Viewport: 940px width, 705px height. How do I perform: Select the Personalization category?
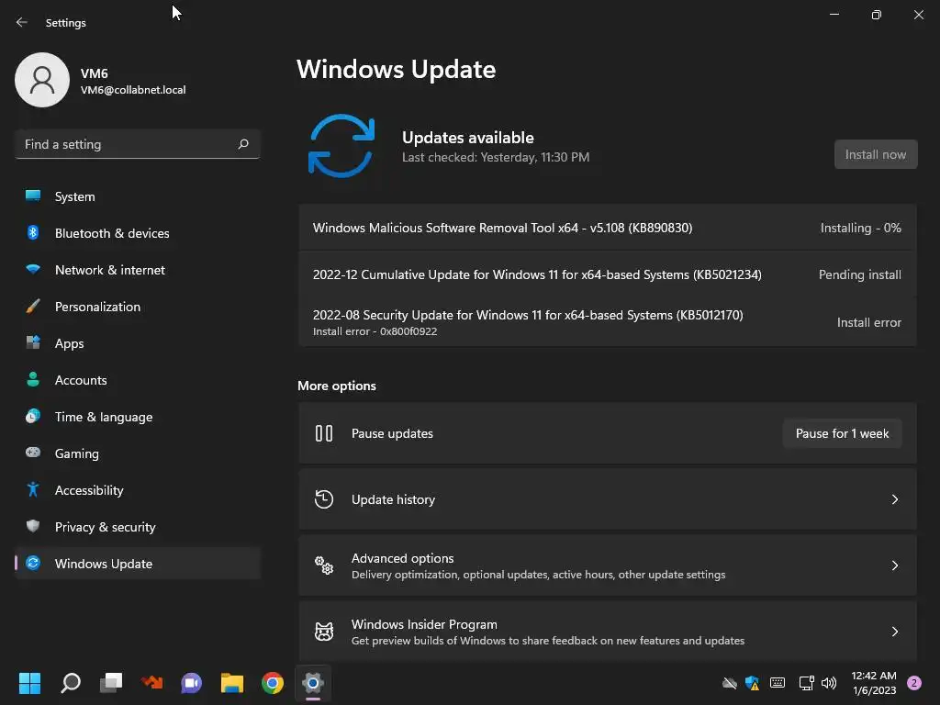pyautogui.click(x=138, y=307)
